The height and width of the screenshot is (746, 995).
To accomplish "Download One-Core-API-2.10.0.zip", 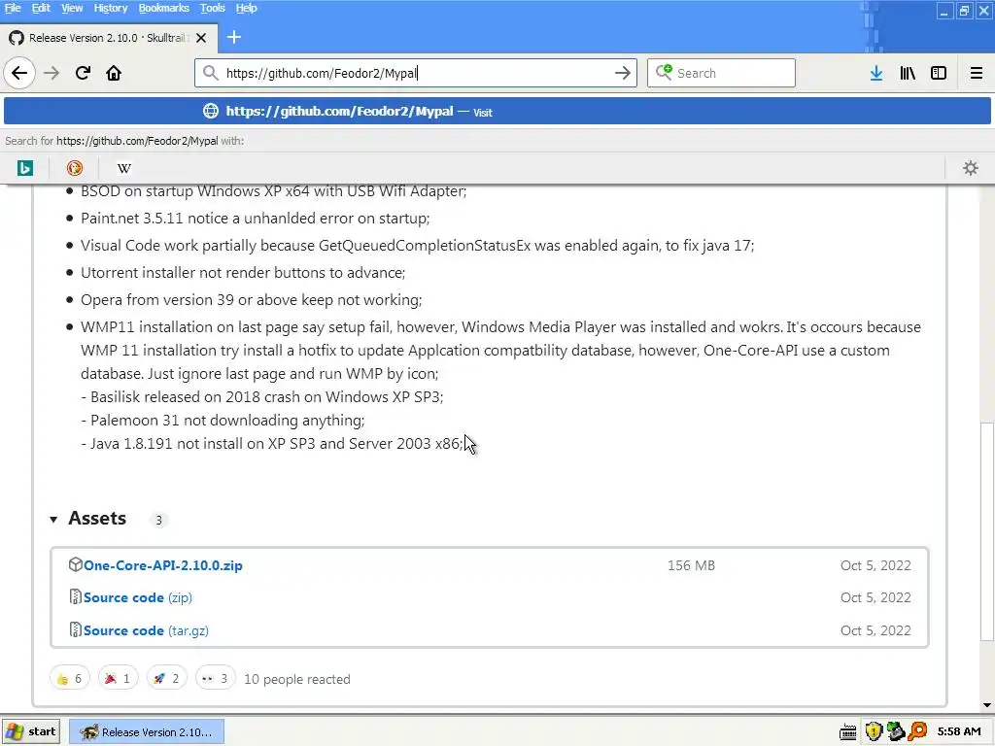I will 163,565.
